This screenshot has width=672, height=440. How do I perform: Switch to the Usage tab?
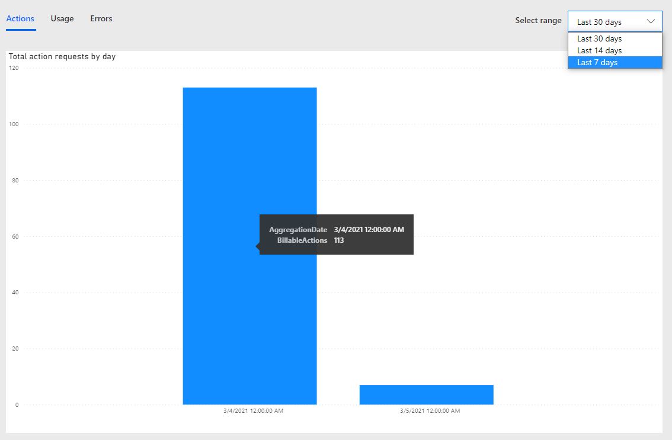(x=62, y=18)
